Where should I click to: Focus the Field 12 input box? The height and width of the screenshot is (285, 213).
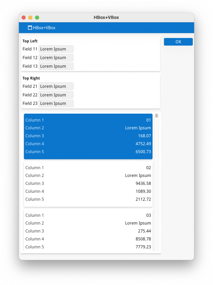point(56,58)
